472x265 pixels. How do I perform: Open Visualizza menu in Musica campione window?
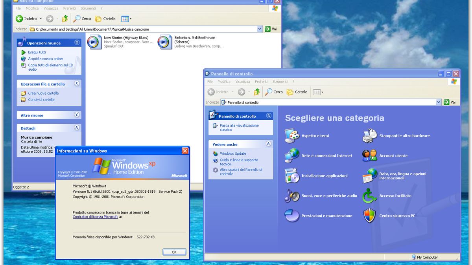tap(51, 8)
